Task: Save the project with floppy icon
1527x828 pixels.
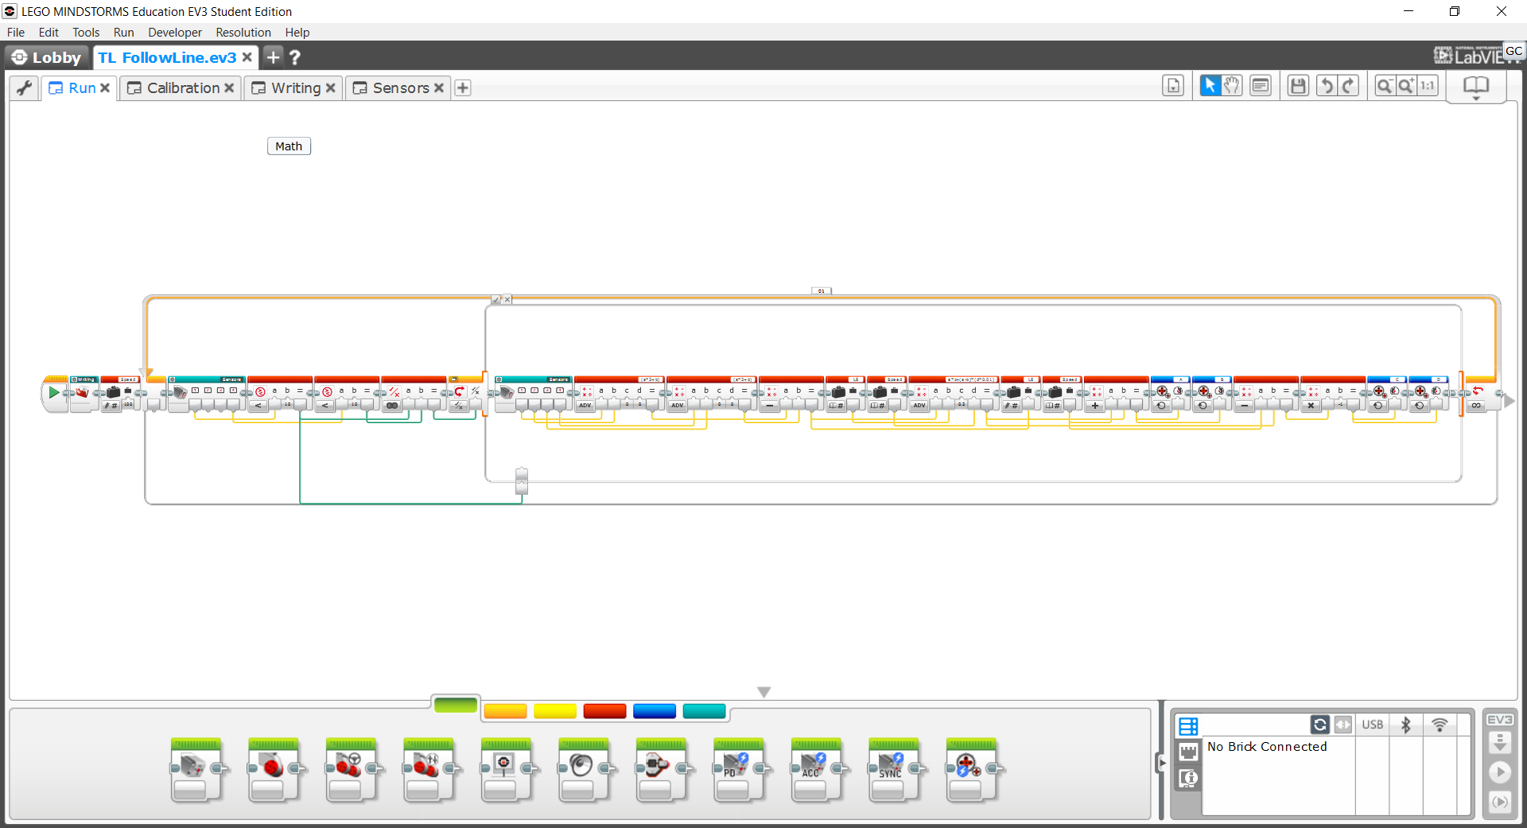Action: click(1298, 86)
